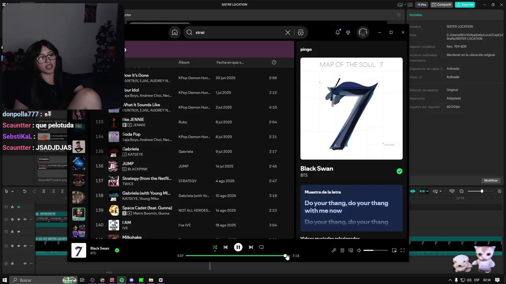
Task: Mute the CapCut audio track
Action: (x=25, y=263)
